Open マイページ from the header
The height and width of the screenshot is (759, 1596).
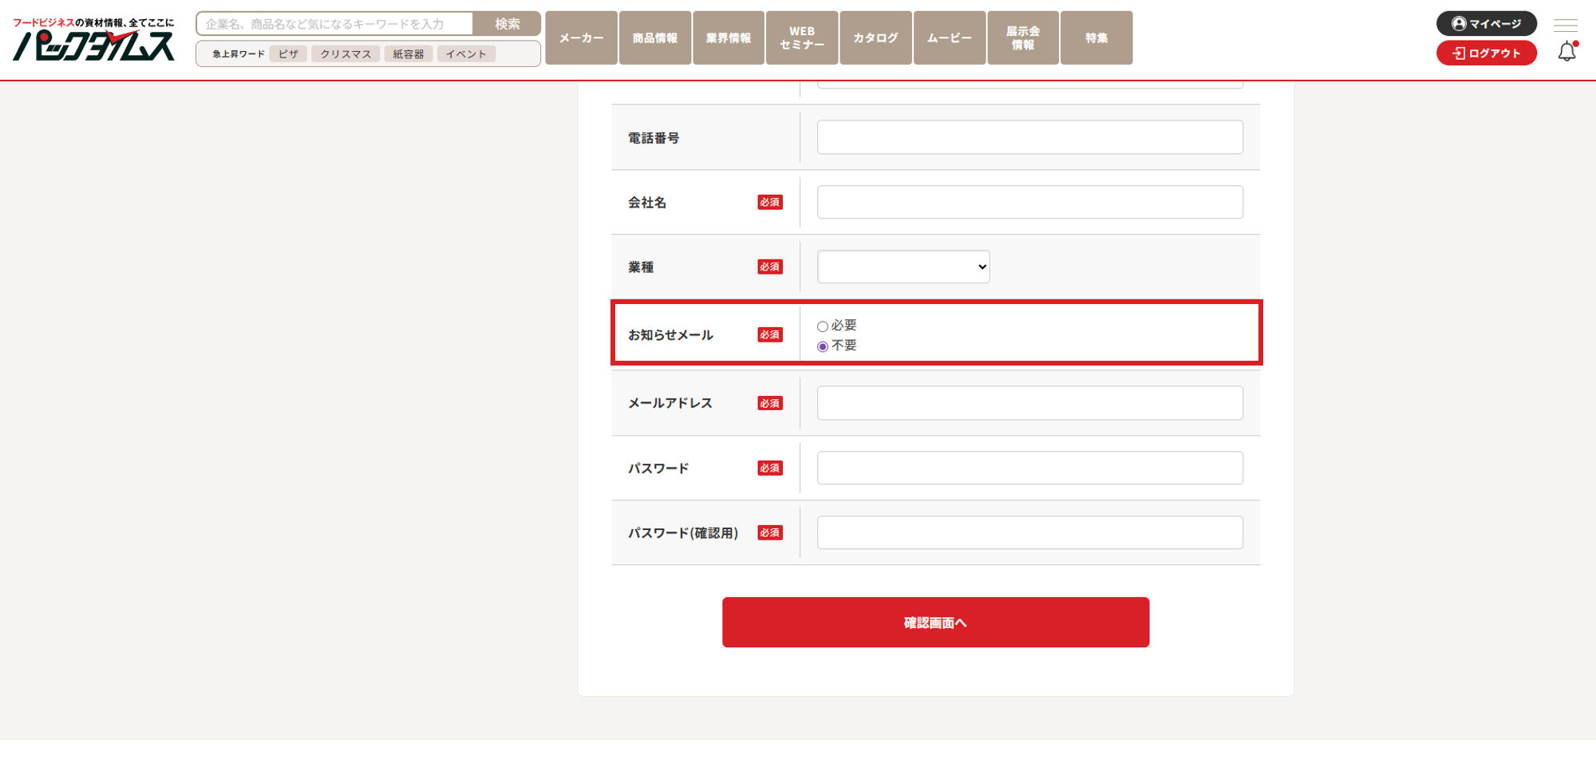[1486, 24]
